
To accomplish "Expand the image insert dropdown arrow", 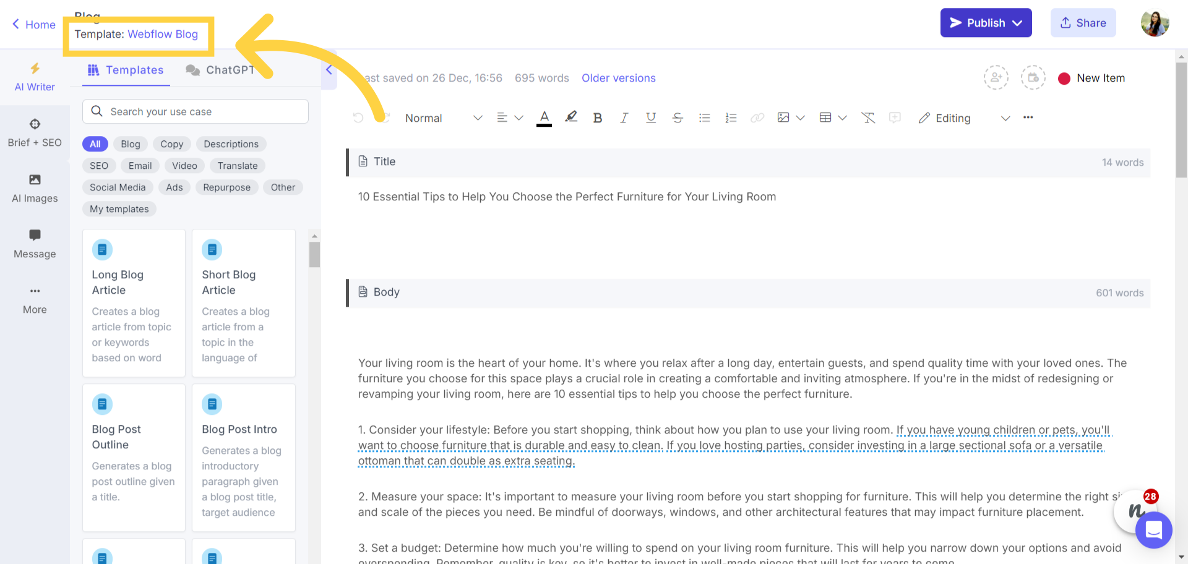I will (x=800, y=117).
